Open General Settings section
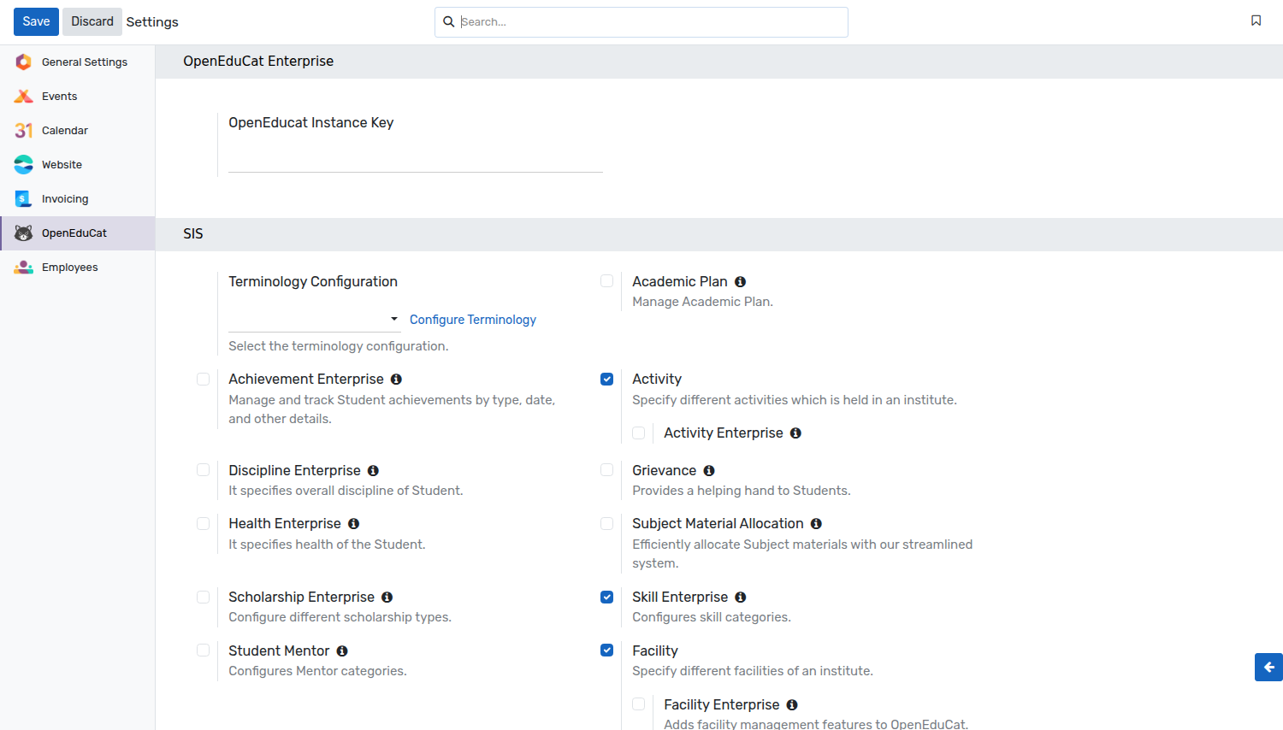This screenshot has height=730, width=1283. point(77,62)
